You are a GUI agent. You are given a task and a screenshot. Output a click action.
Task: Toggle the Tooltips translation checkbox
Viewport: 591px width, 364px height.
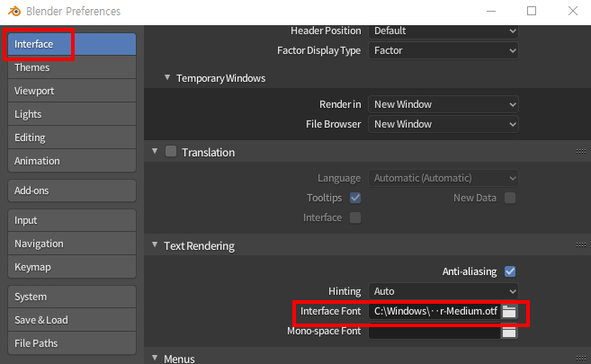tap(355, 198)
